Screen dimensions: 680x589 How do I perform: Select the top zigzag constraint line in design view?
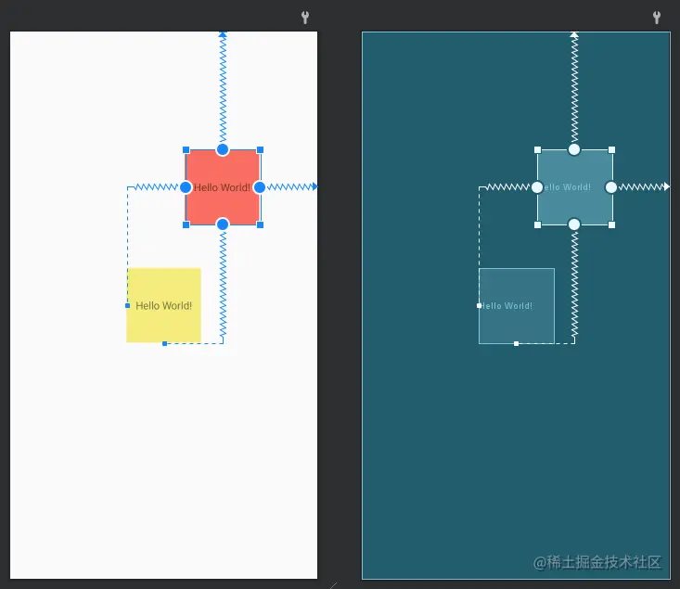click(x=223, y=88)
